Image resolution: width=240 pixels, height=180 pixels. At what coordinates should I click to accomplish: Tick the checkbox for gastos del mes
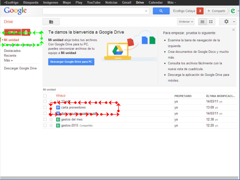point(45,119)
